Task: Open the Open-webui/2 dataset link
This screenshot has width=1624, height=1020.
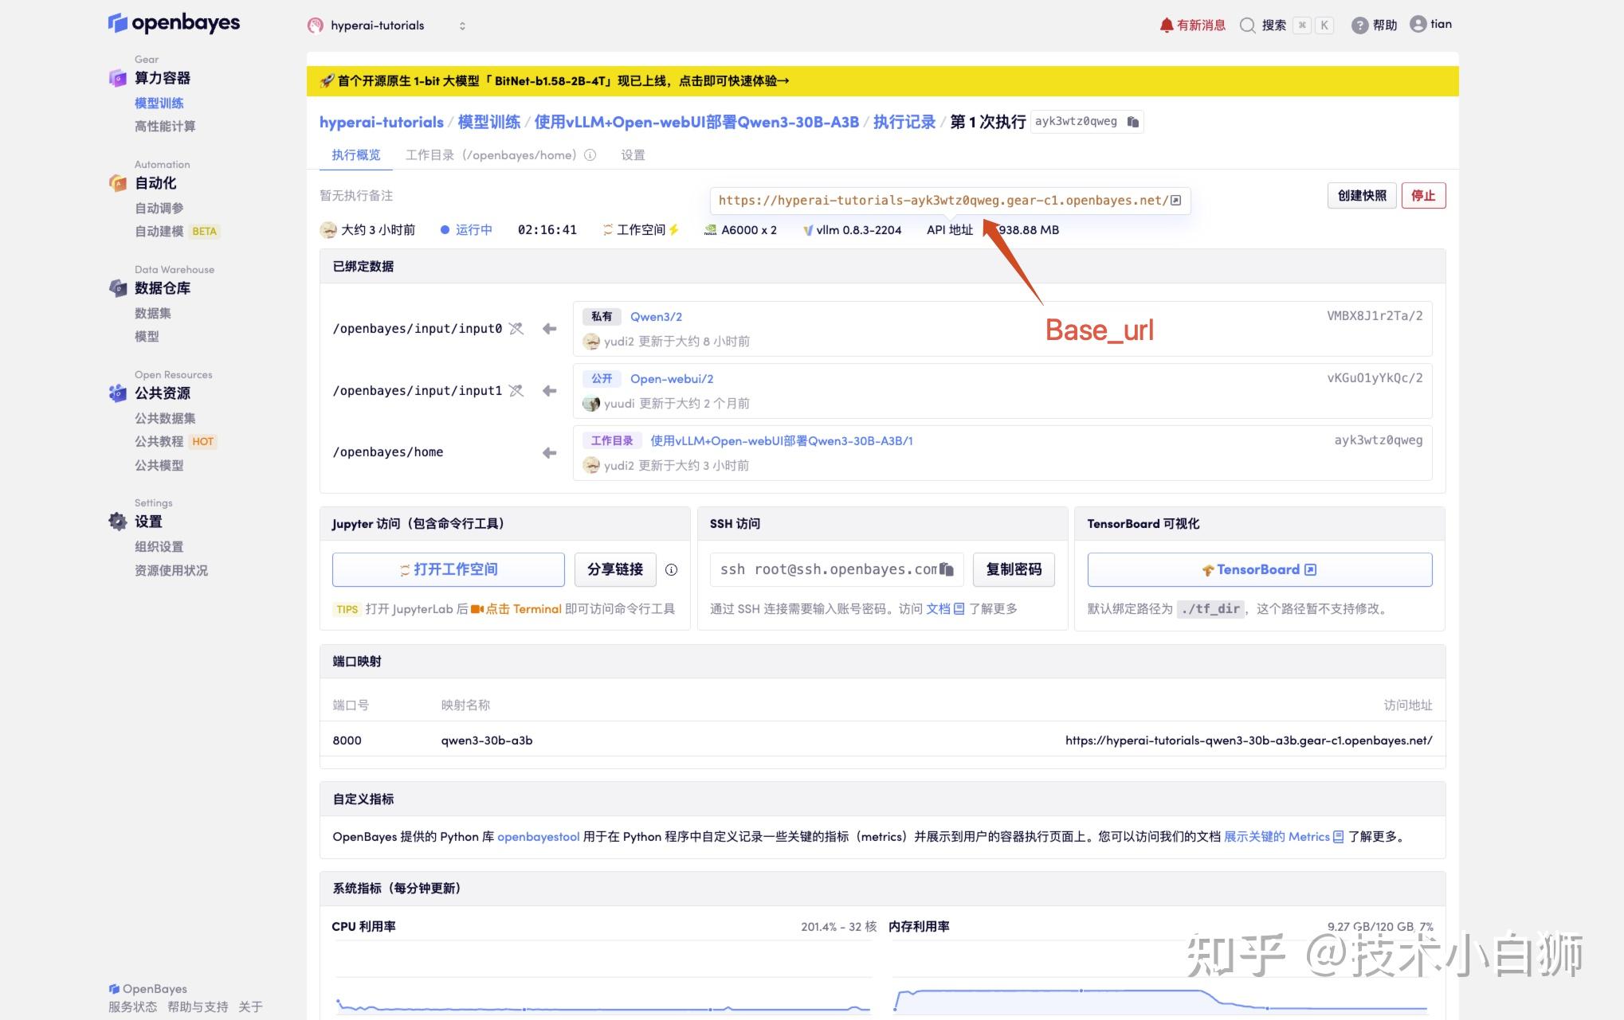Action: coord(671,378)
